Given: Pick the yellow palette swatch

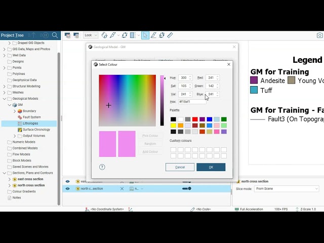Looking at the screenshot, I should tap(173, 126).
